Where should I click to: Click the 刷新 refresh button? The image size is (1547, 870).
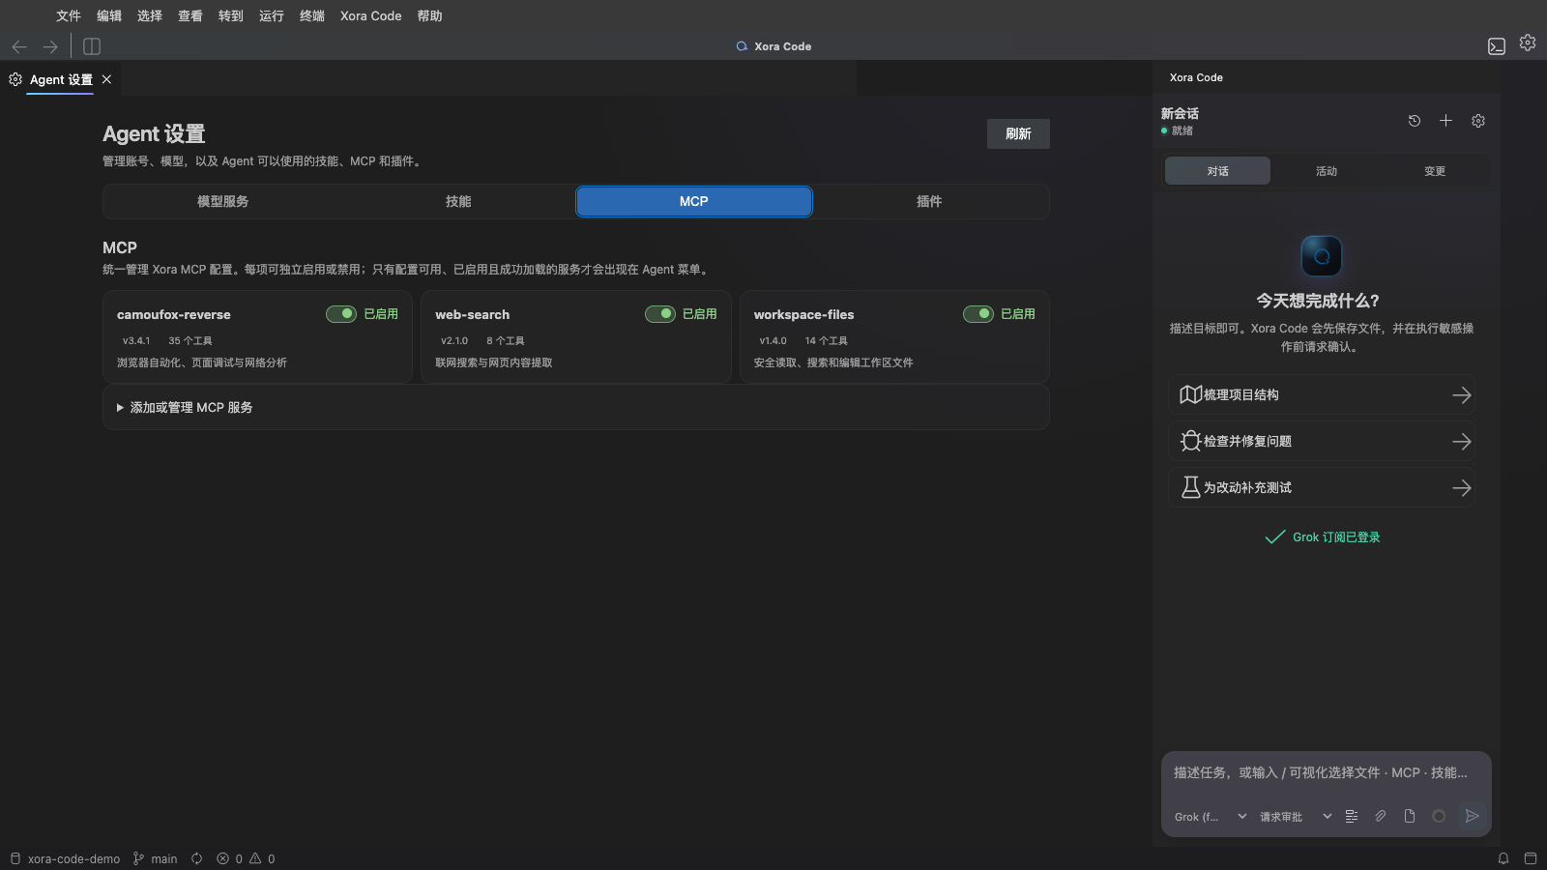coord(1018,133)
